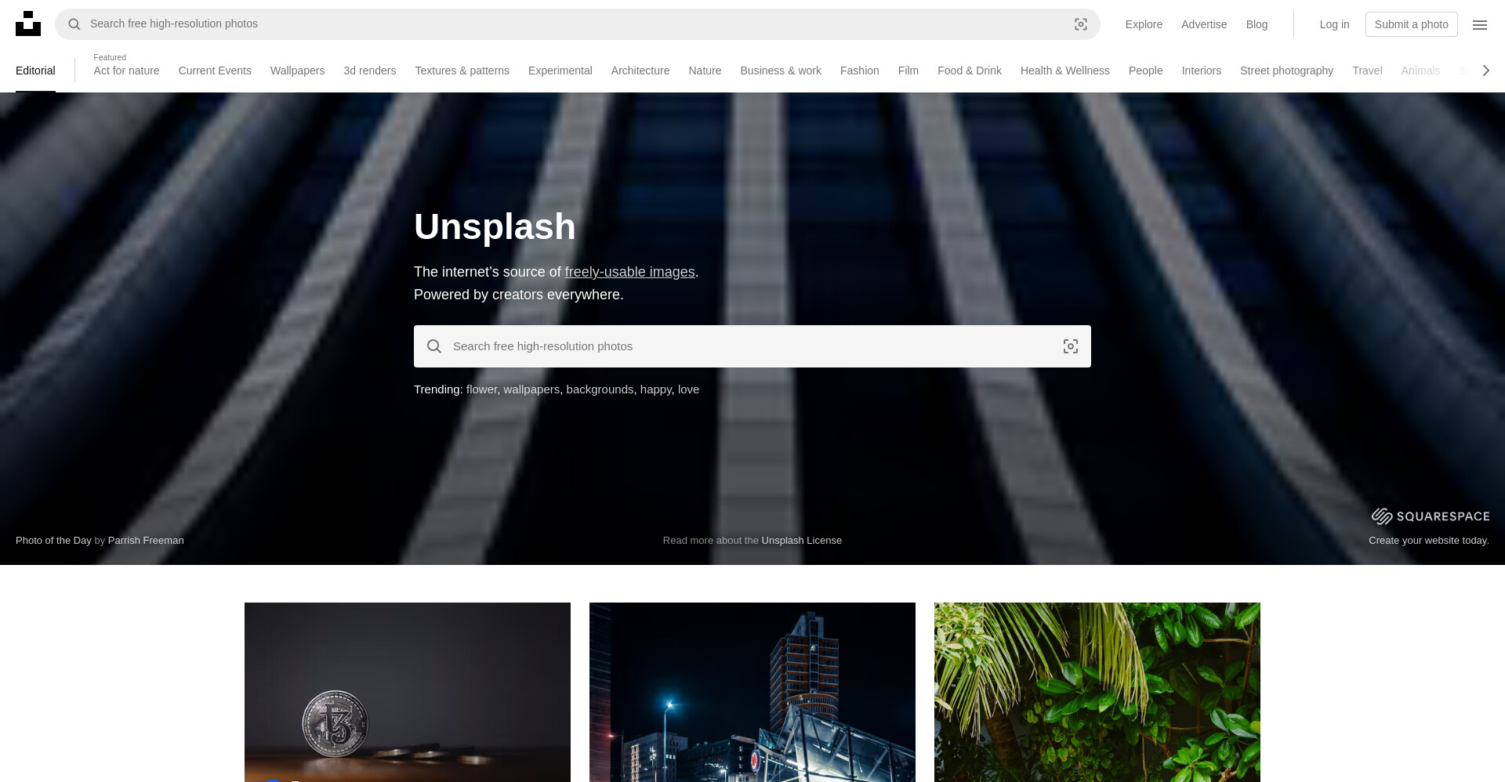Open Parrish Freeman's profile
Image resolution: width=1505 pixels, height=782 pixels.
[146, 541]
